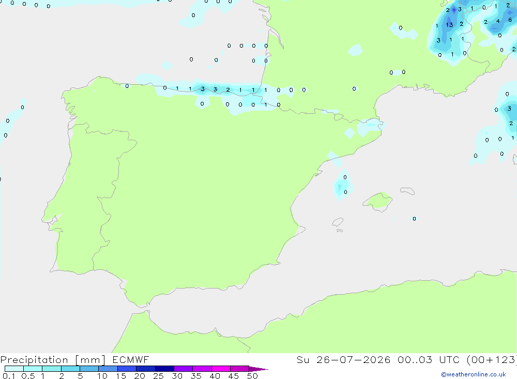Click legend tick label '0.1'
517x379 pixels.
tap(9, 376)
